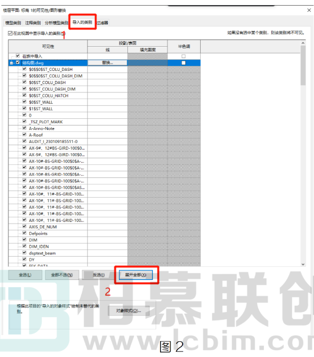This screenshot has height=357, width=314.
Task: Uncheck the Defpoints layer checkbox
Action: 24,233
